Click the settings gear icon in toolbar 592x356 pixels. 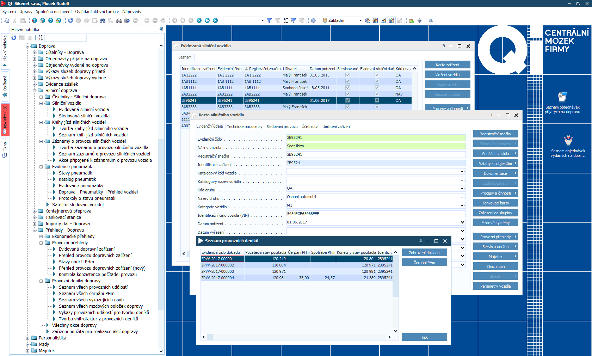[x=313, y=20]
